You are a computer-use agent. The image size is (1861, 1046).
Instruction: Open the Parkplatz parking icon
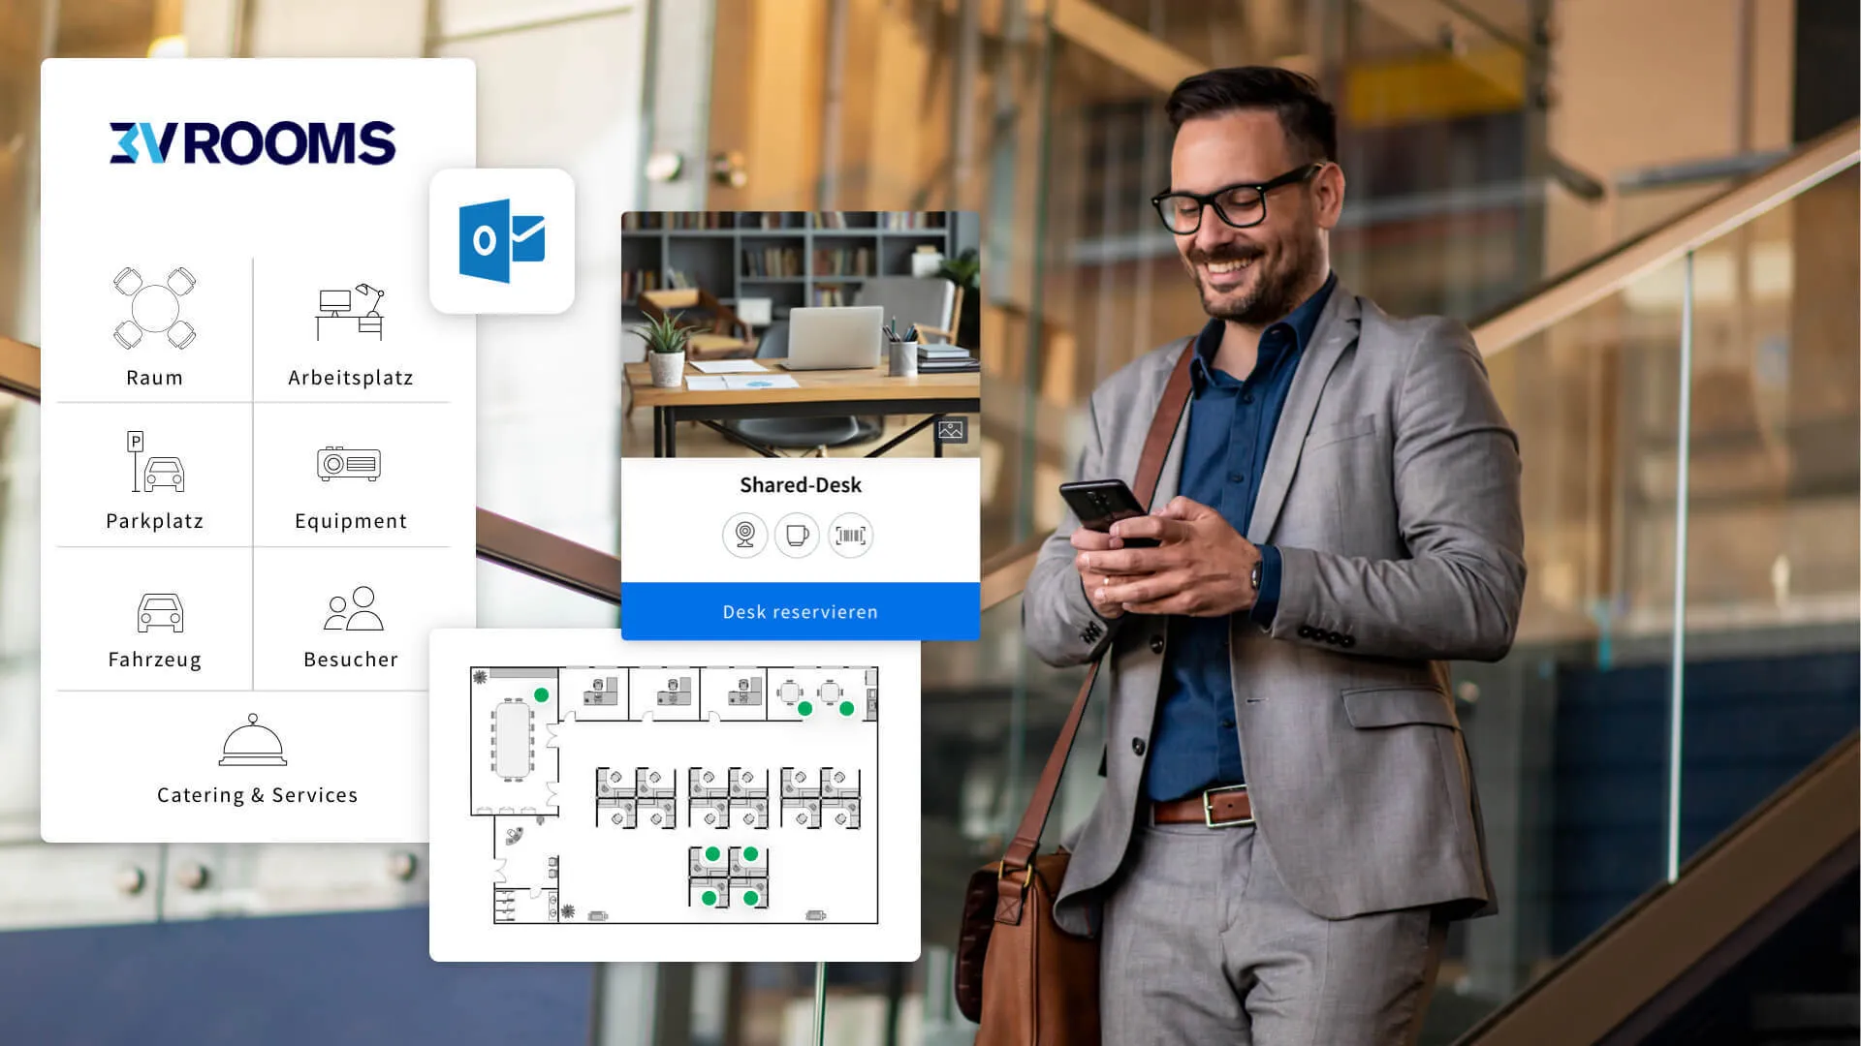pyautogui.click(x=155, y=462)
